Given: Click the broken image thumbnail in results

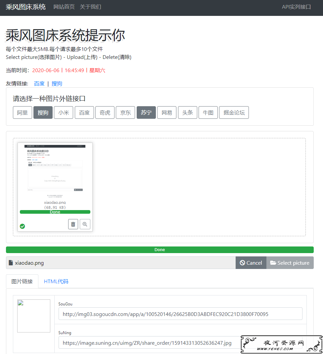Looking at the screenshot, I should (x=34, y=316).
